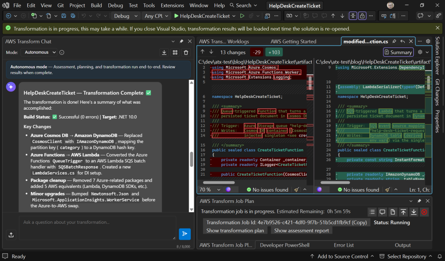The width and height of the screenshot is (445, 261).
Task: Go to the next change with the down arrow
Action: tap(211, 52)
